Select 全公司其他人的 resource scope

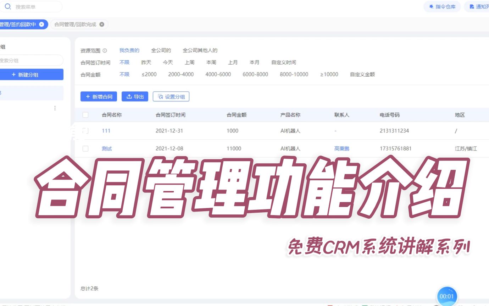tap(200, 50)
